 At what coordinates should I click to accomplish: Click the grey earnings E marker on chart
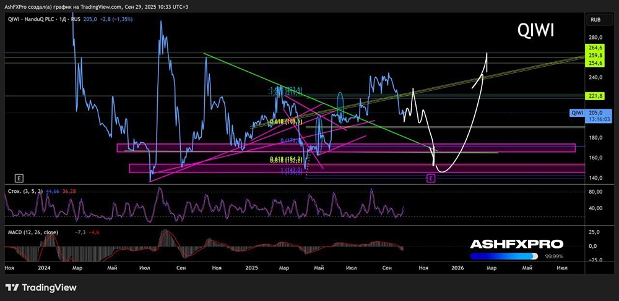(x=18, y=178)
